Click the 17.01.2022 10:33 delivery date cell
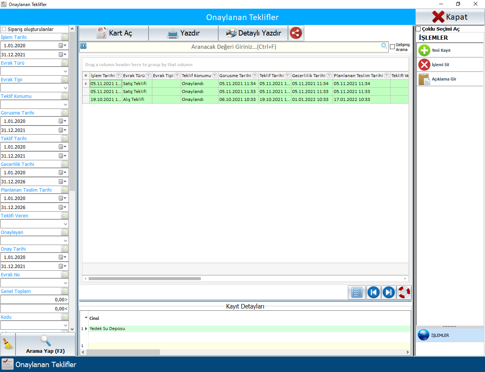Viewport: 485px width, 372px height. pos(361,99)
